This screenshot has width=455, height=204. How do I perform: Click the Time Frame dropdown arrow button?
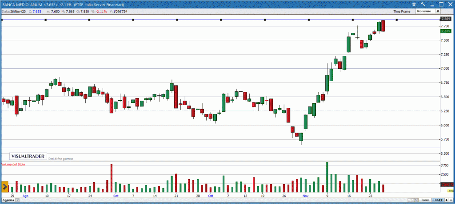point(438,11)
